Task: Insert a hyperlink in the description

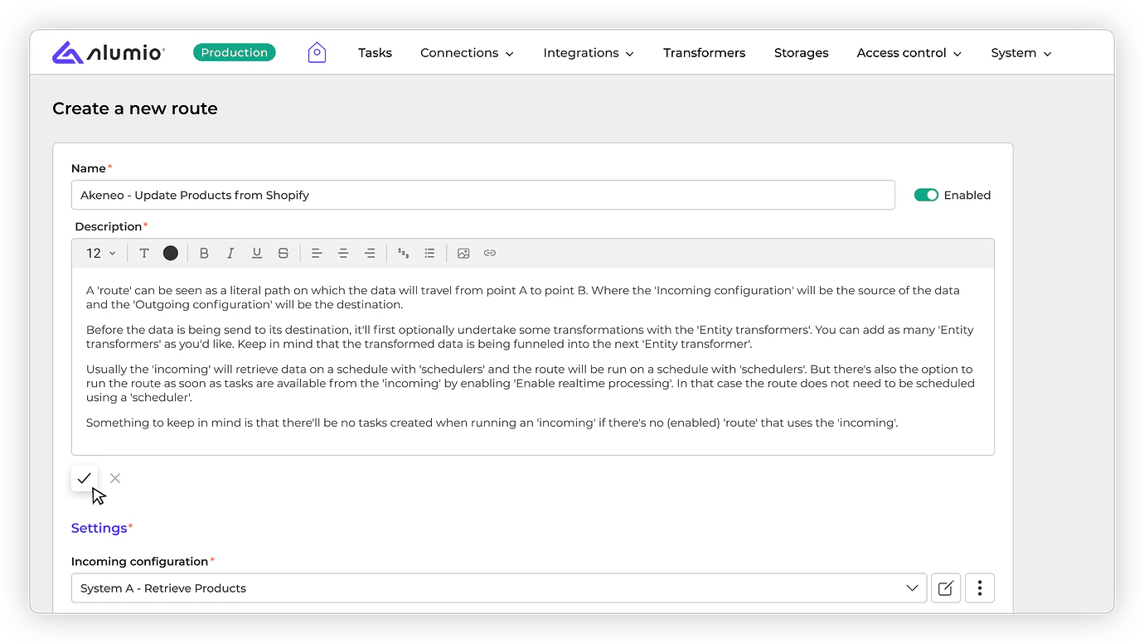Action: pos(490,254)
